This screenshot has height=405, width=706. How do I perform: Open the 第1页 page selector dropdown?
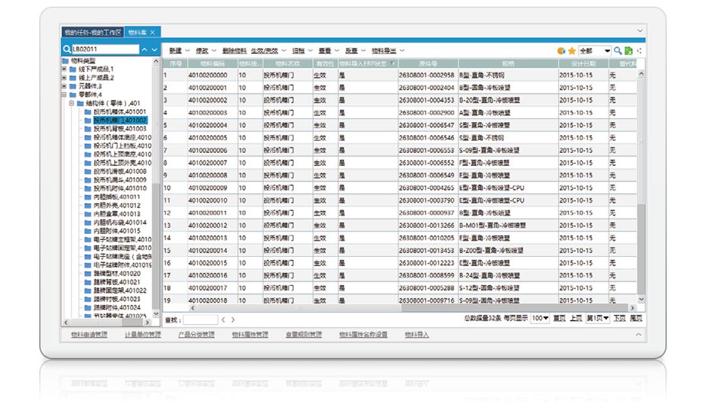pos(605,319)
